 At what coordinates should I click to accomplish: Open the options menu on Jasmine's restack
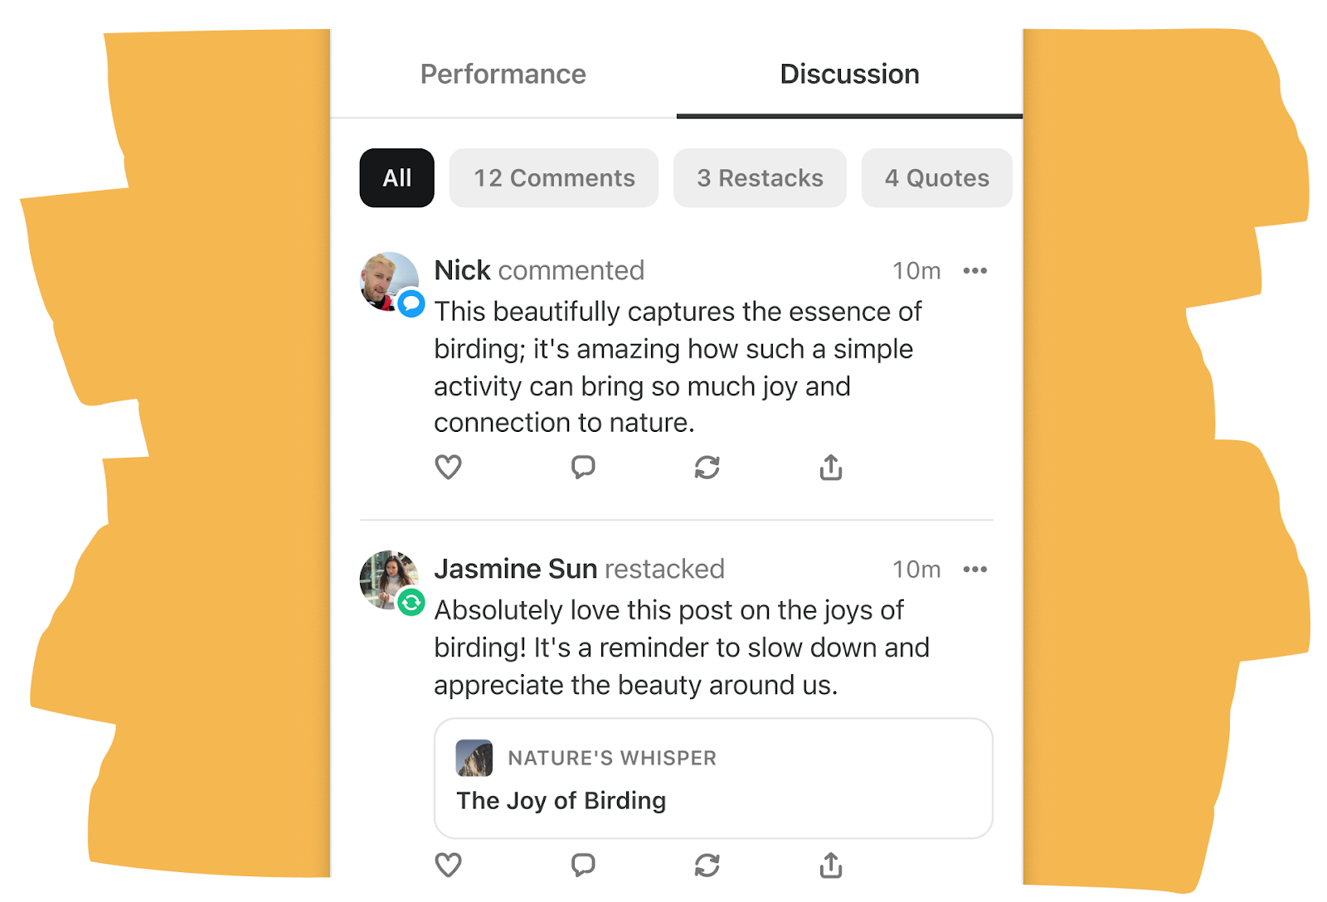[x=976, y=569]
